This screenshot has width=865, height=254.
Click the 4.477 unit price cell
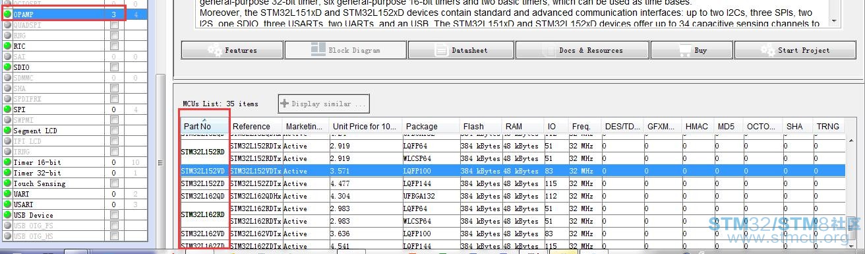pyautogui.click(x=365, y=183)
